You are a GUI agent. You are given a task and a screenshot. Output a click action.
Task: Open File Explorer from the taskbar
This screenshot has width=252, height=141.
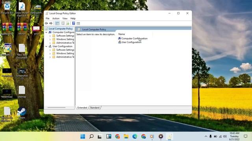point(126,136)
